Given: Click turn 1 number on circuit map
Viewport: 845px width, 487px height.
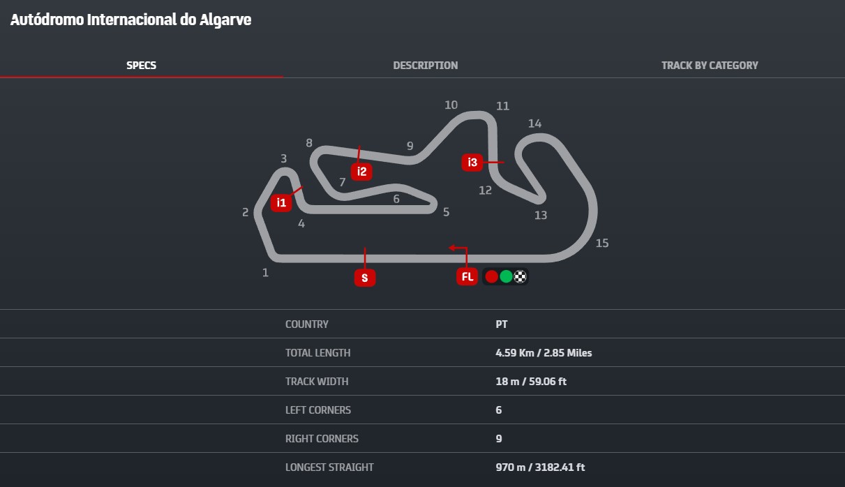Looking at the screenshot, I should pos(265,273).
